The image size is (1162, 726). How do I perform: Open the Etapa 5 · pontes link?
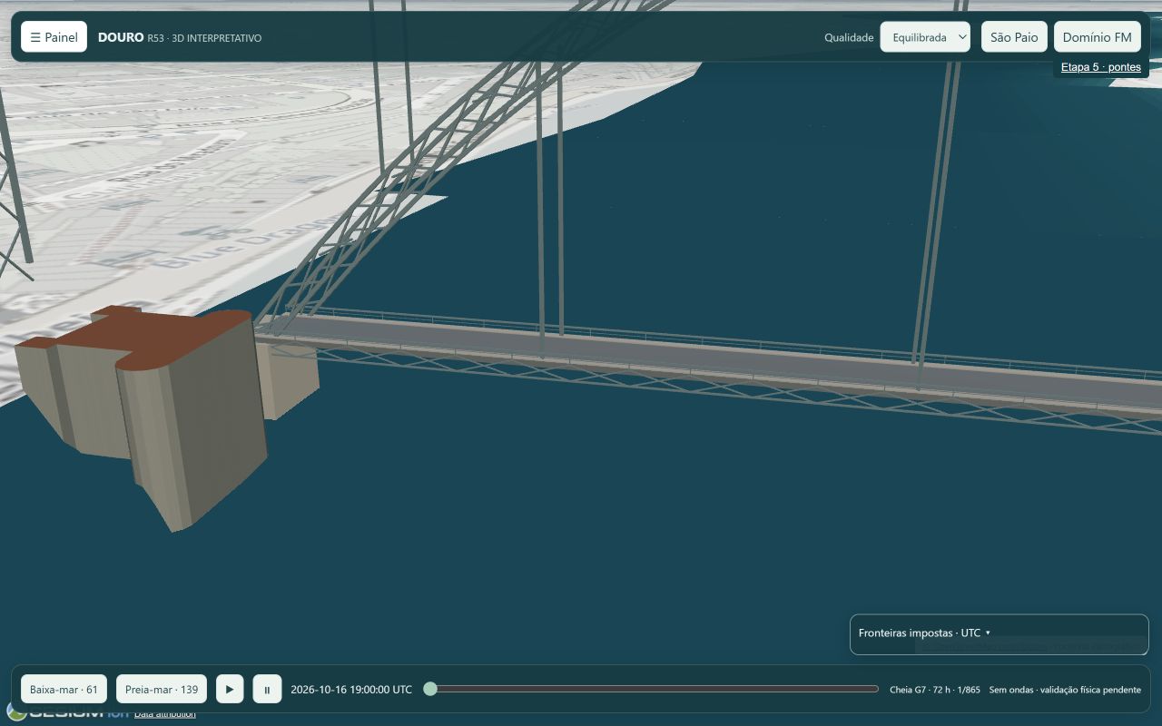tap(1100, 67)
